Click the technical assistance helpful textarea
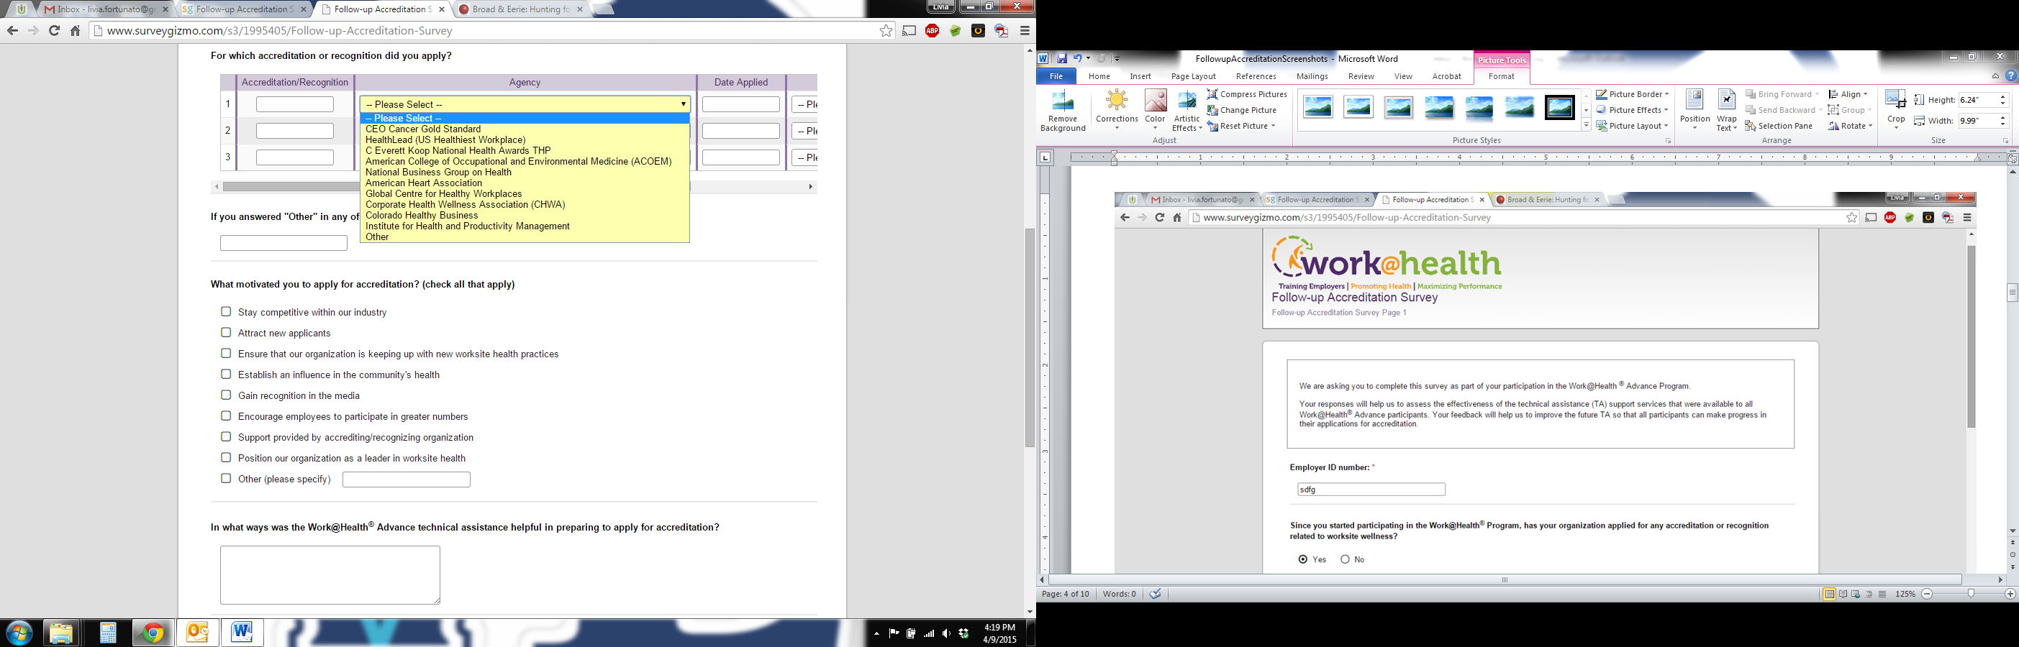 pos(330,575)
